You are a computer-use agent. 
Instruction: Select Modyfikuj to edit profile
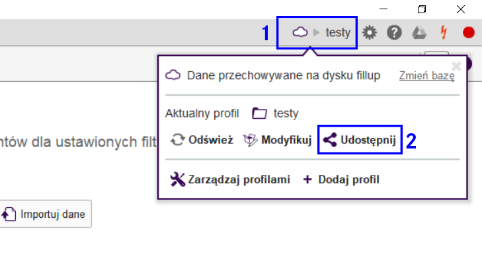pyautogui.click(x=277, y=140)
